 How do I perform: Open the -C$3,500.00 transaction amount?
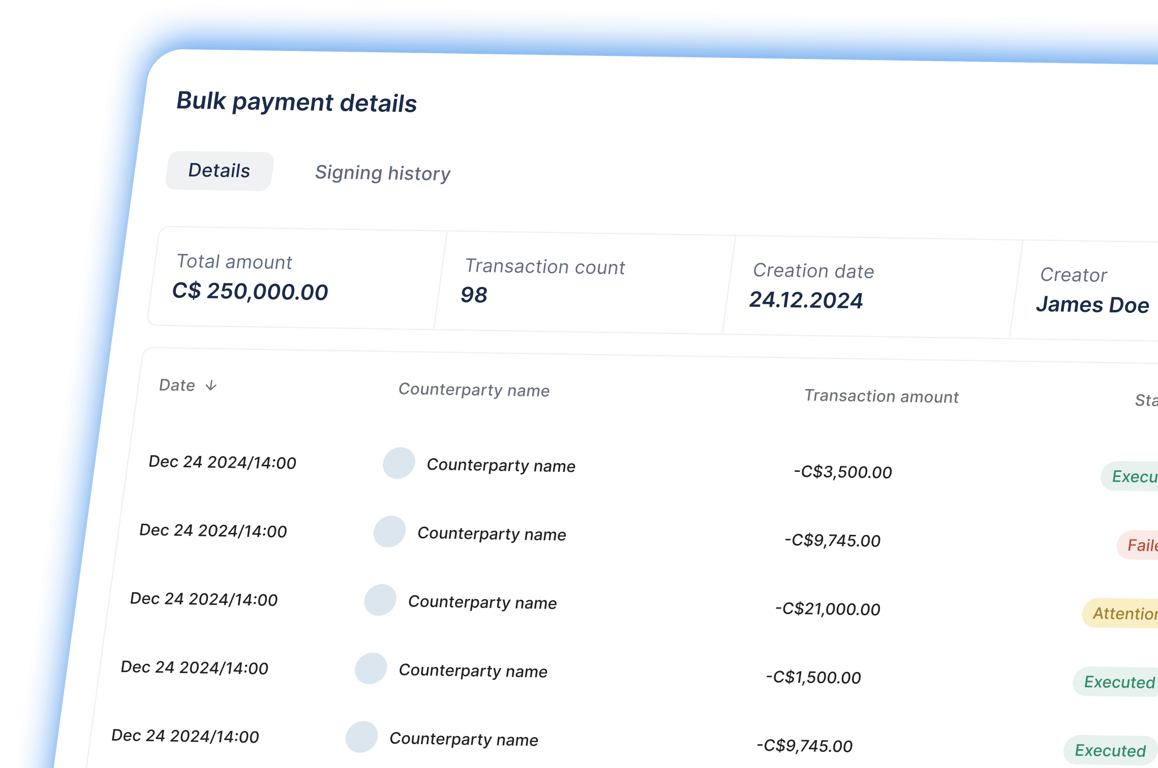[x=843, y=472]
